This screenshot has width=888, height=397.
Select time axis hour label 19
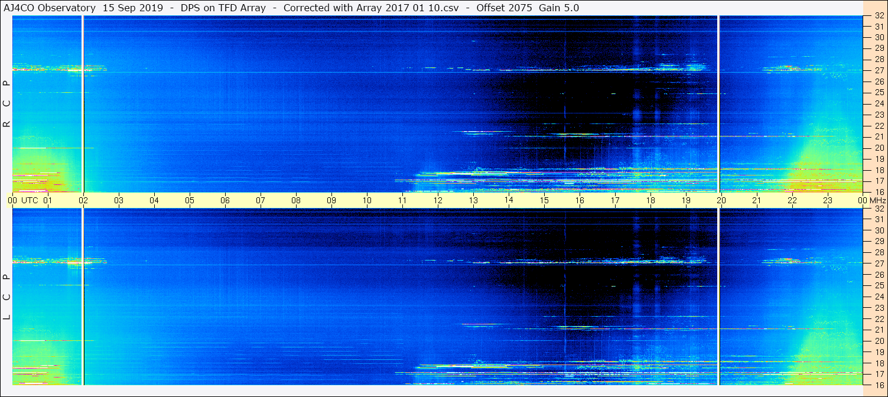coord(686,200)
